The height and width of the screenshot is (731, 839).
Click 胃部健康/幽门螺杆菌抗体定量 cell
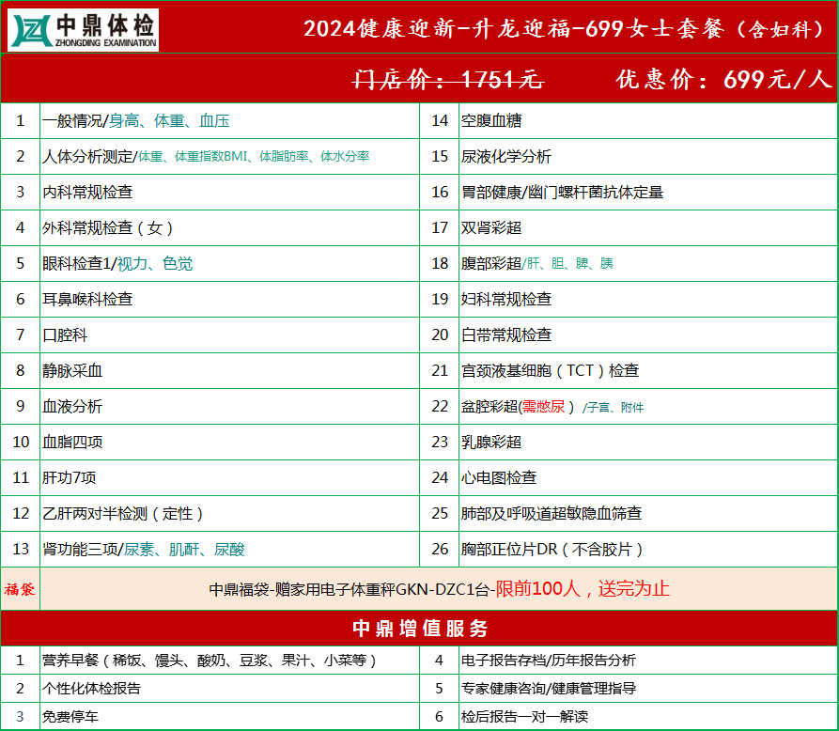(648, 192)
